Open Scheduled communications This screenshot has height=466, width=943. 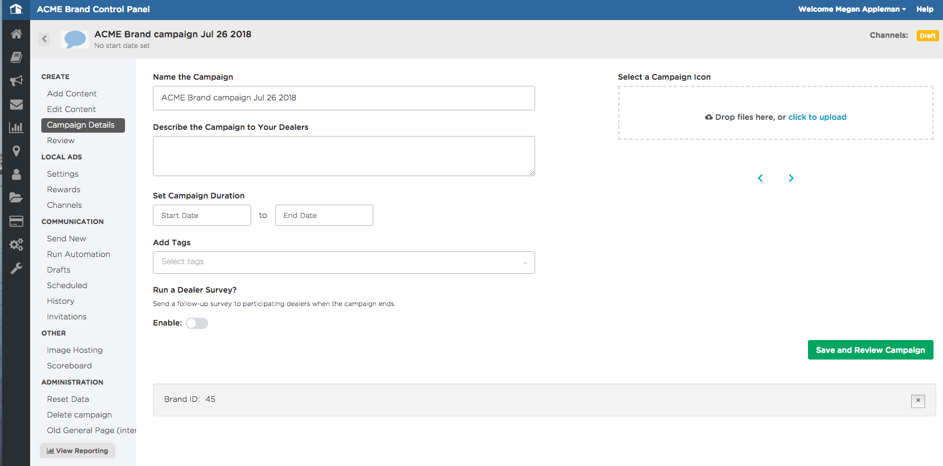click(x=67, y=285)
